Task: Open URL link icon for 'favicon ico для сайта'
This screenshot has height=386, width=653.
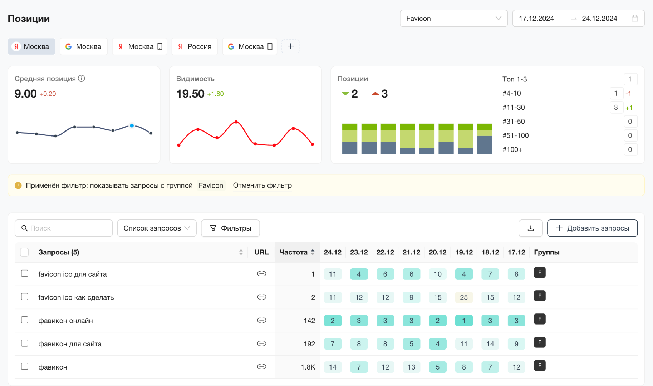Action: click(x=261, y=274)
